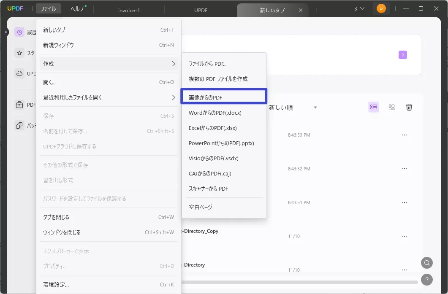
Task: Select ExcelからのPDF(.xlsx) option
Action: 224,128
